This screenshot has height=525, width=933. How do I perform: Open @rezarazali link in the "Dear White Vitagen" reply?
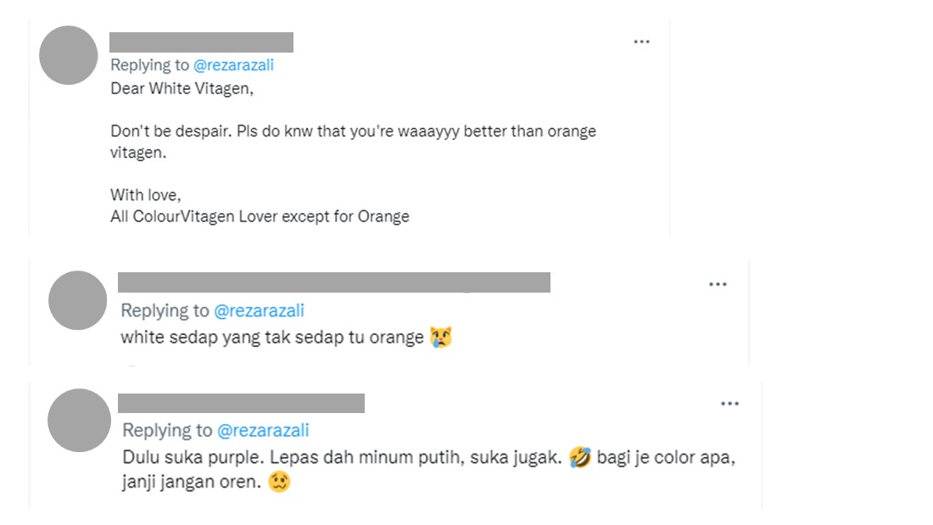[233, 65]
